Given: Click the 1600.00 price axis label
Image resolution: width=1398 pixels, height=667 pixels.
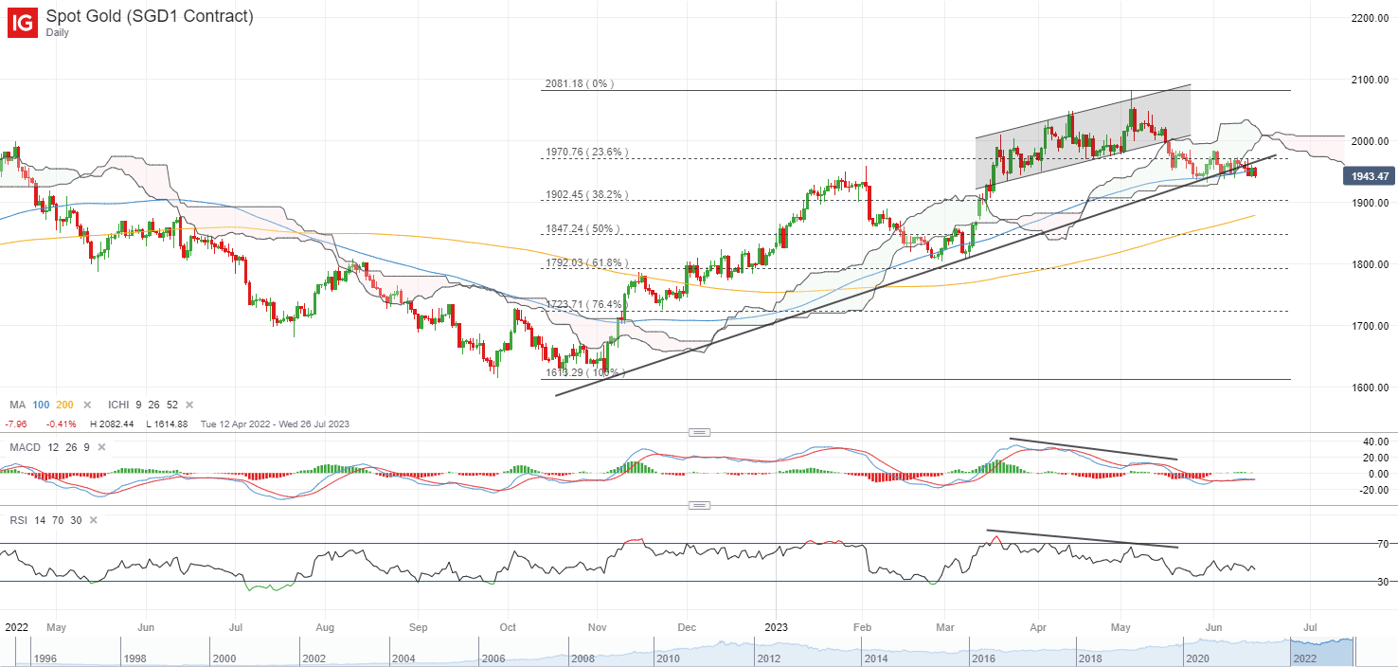Looking at the screenshot, I should [1368, 388].
